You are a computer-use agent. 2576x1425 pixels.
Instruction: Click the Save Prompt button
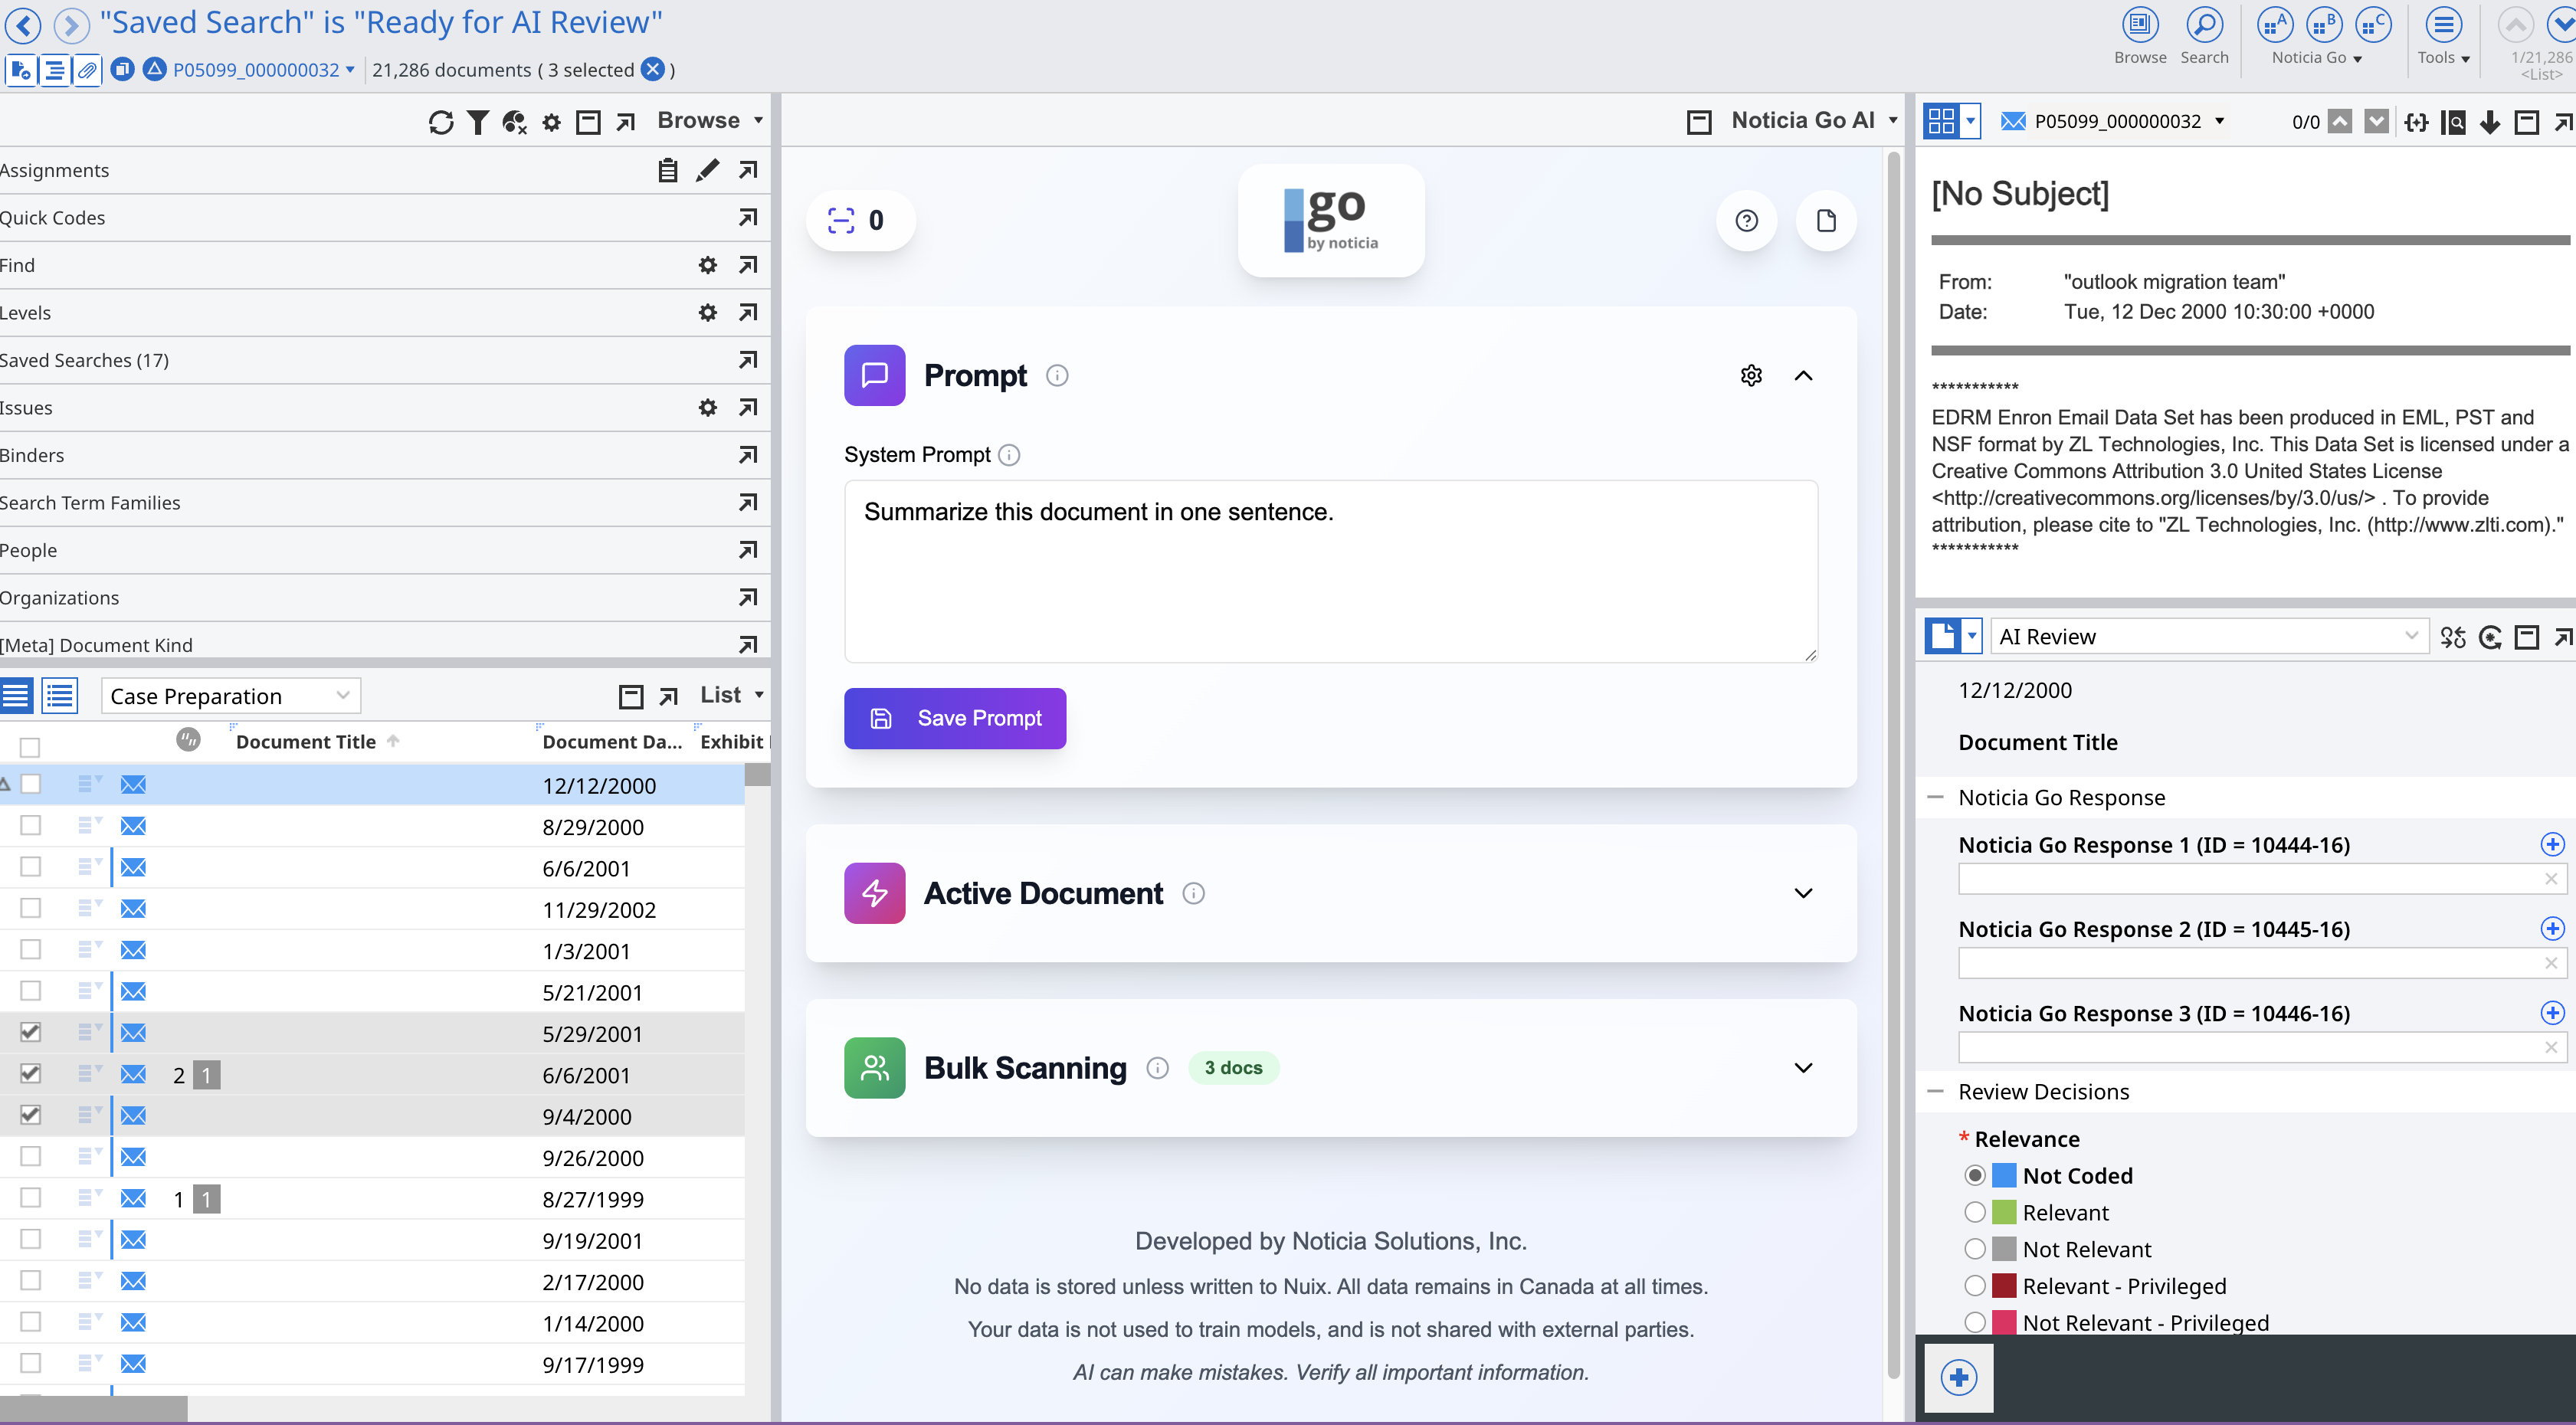(x=954, y=718)
